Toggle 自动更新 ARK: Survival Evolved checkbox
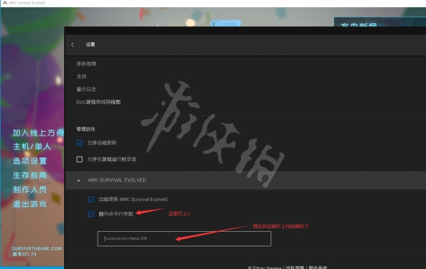The image size is (426, 269). point(91,199)
